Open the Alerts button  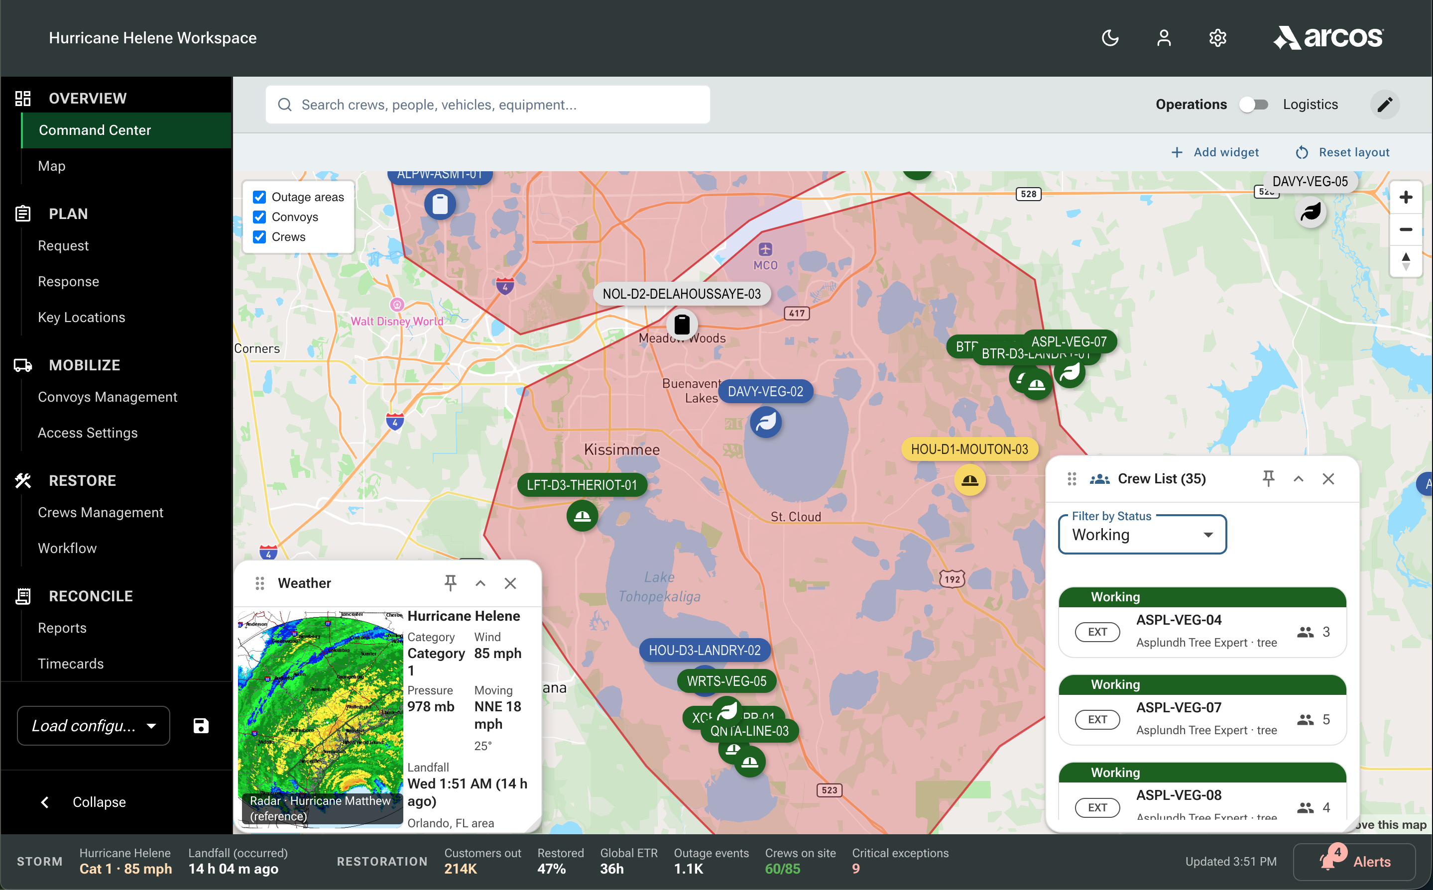click(1354, 862)
